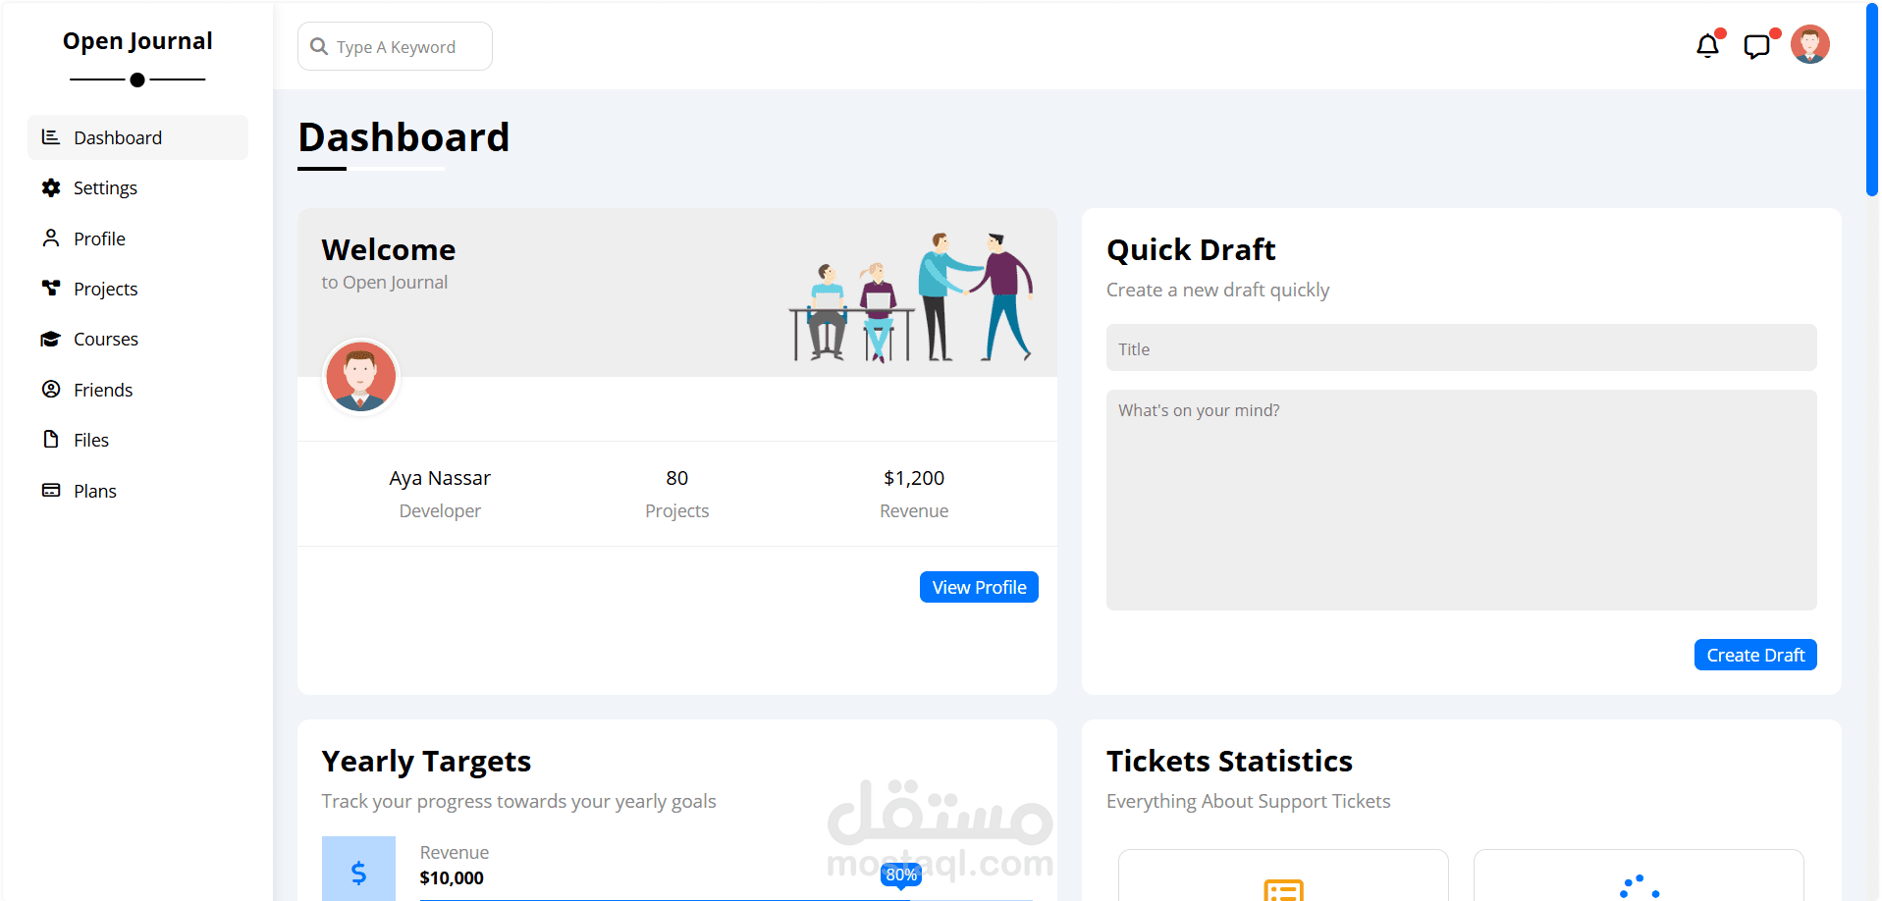The image size is (1882, 901).
Task: Focus the Title field in Quick Draft
Action: click(1461, 347)
